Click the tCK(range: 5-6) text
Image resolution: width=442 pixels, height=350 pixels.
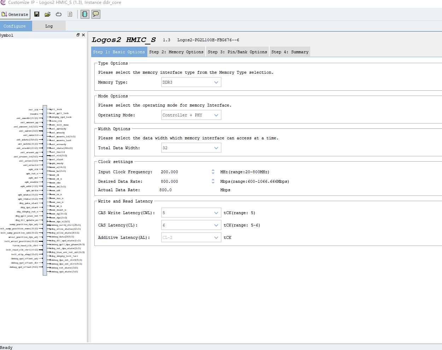[242, 225]
